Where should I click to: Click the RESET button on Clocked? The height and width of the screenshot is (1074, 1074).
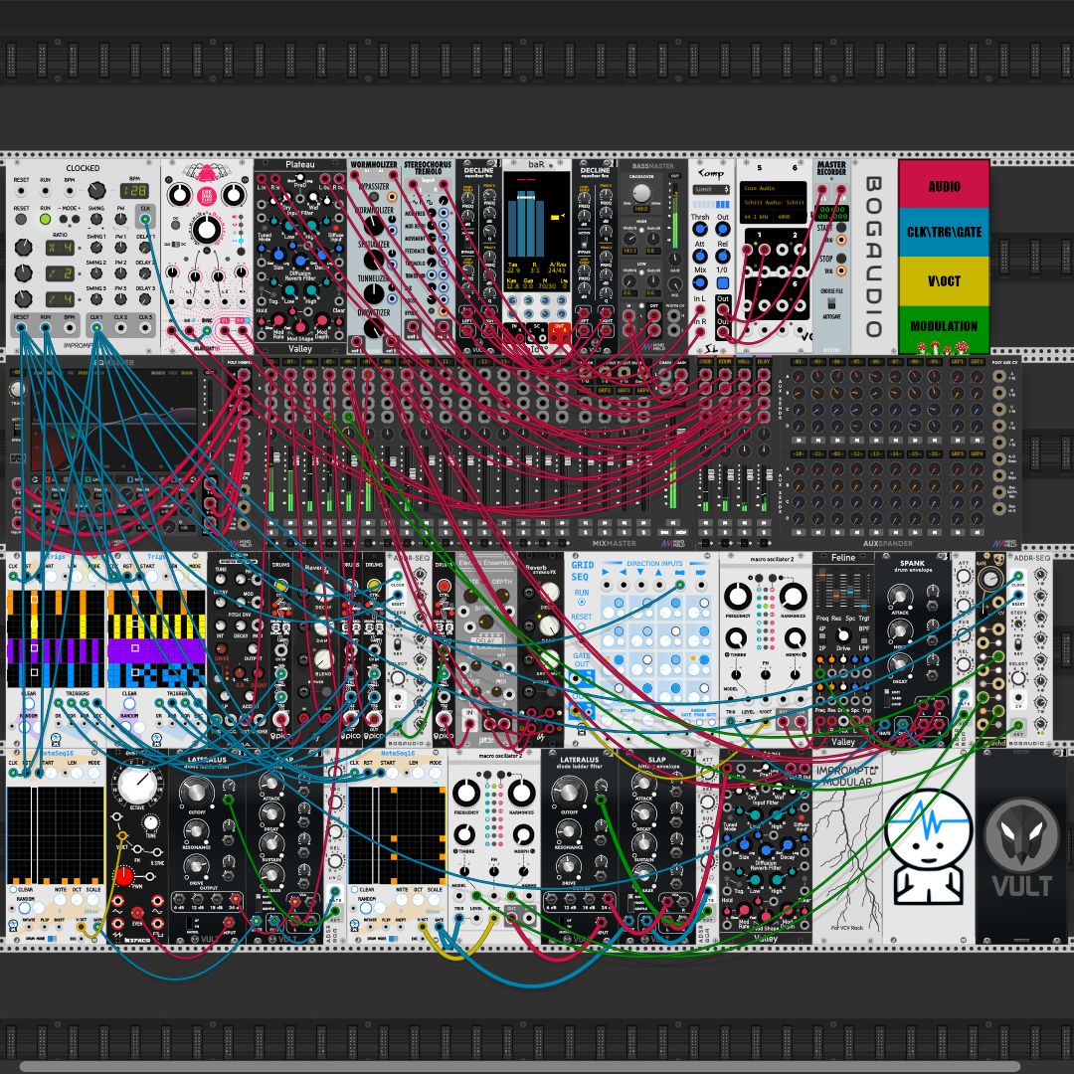[21, 219]
